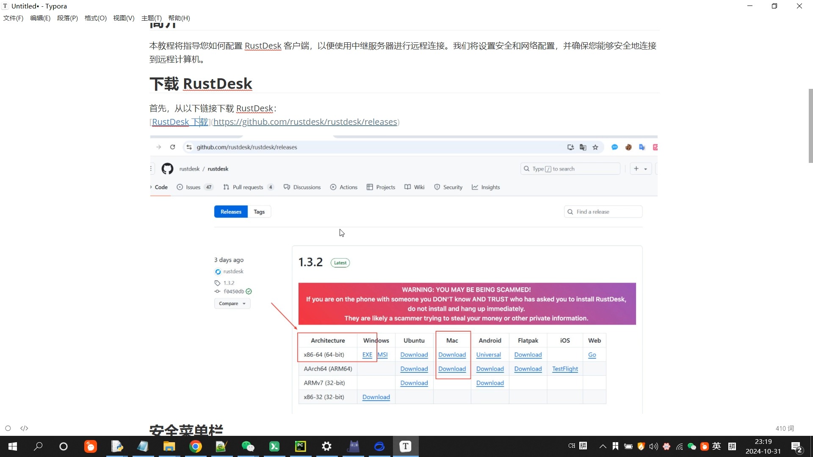Click the Android Universal link
The height and width of the screenshot is (457, 813).
point(488,355)
